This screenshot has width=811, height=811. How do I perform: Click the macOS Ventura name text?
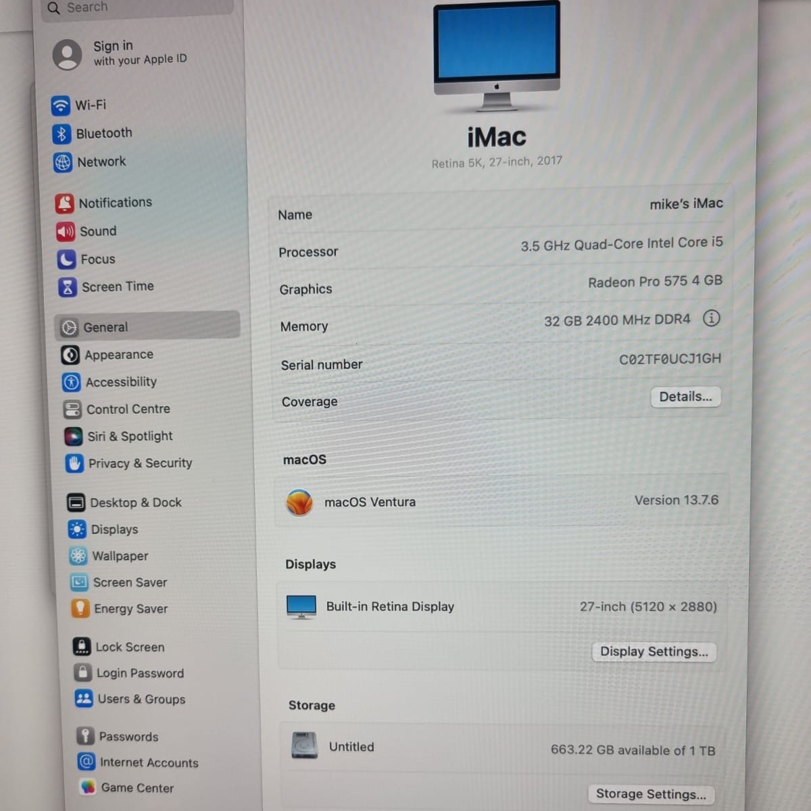click(x=370, y=502)
